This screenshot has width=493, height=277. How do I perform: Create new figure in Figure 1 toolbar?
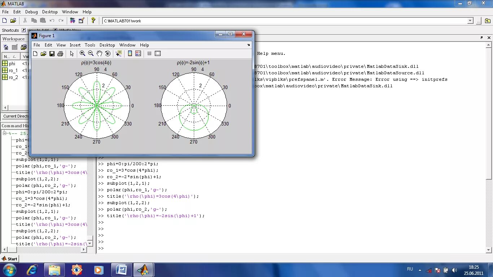click(x=35, y=54)
